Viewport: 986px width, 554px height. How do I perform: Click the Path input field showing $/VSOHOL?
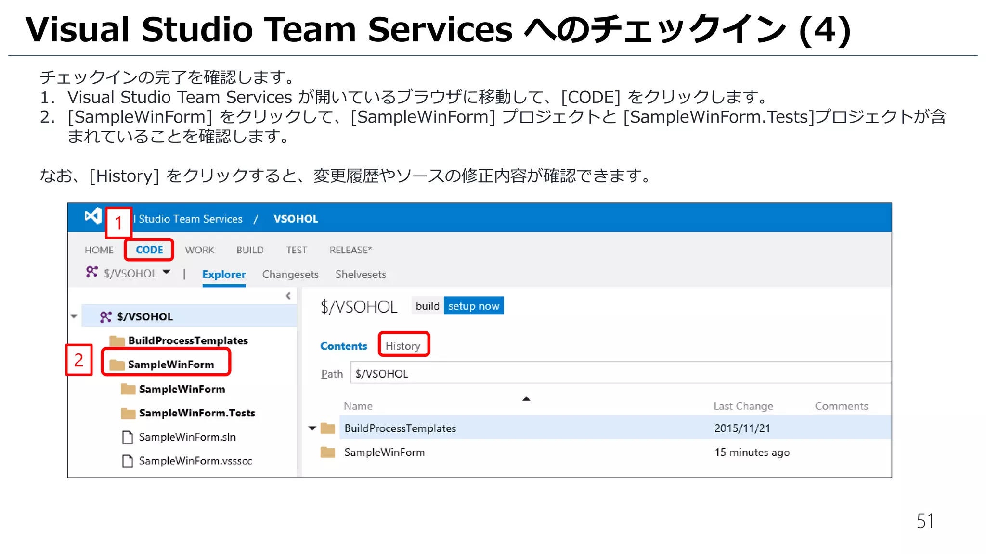pyautogui.click(x=621, y=374)
